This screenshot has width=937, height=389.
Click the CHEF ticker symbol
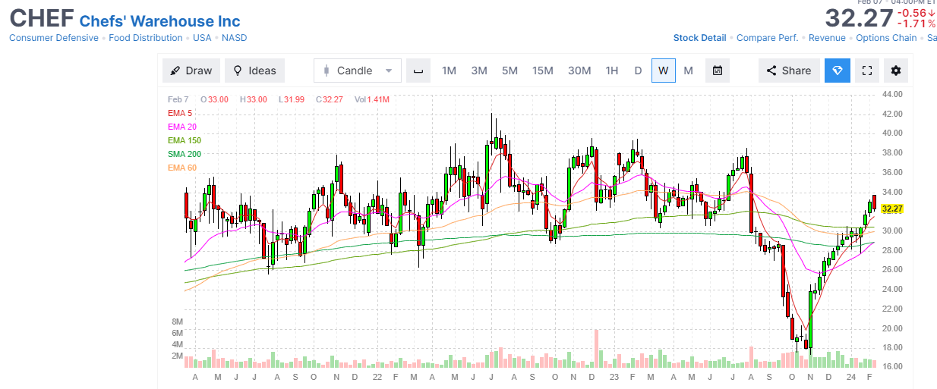(x=40, y=17)
